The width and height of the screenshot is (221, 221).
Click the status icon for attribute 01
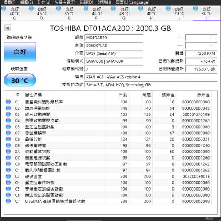pos(8,102)
